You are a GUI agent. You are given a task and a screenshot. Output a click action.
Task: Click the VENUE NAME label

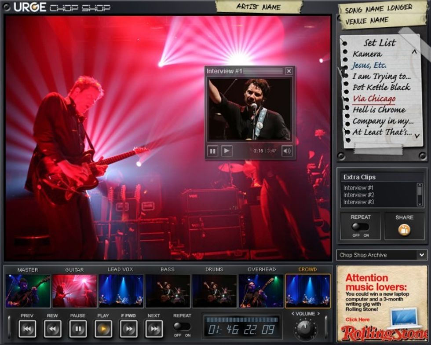(367, 21)
